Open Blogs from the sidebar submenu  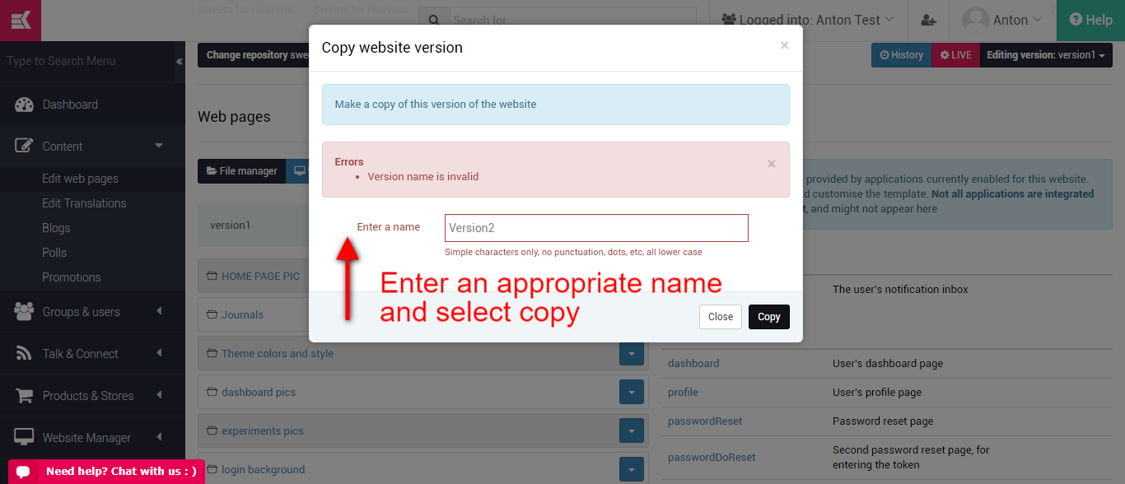tap(56, 228)
